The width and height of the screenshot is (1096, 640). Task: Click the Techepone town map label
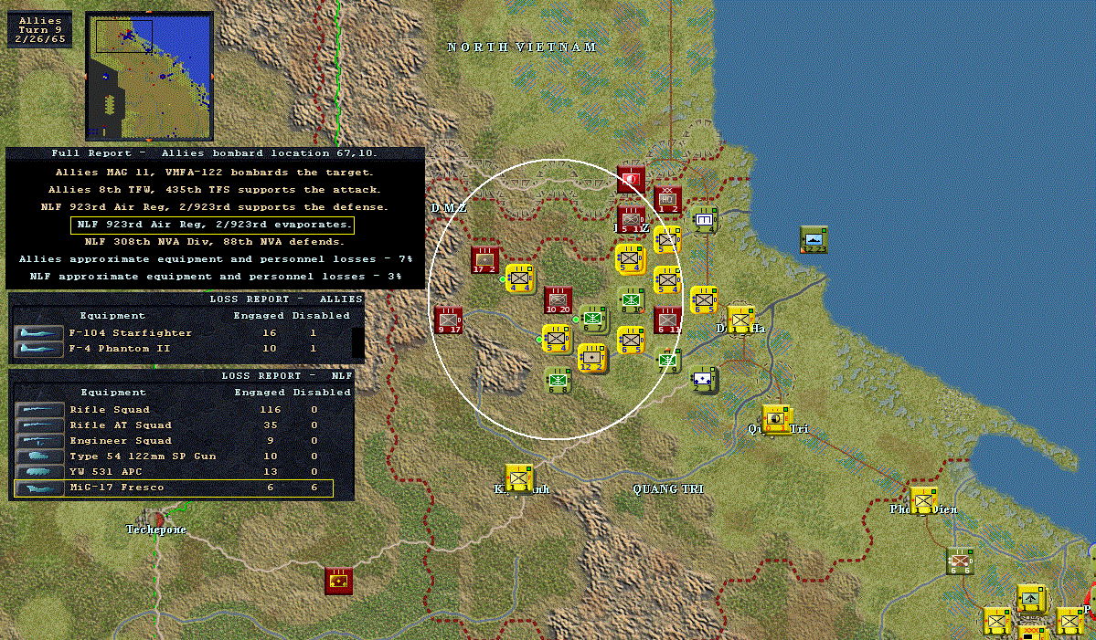[x=156, y=529]
